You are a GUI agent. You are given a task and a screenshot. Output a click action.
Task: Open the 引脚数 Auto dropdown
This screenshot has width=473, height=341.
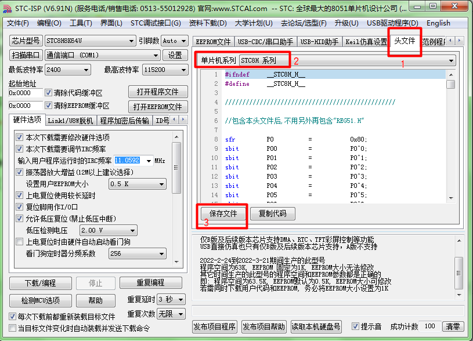(174, 41)
